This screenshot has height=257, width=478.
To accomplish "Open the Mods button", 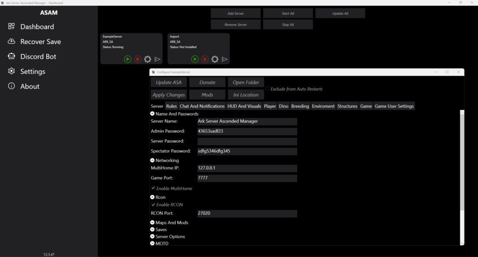I will click(x=207, y=95).
